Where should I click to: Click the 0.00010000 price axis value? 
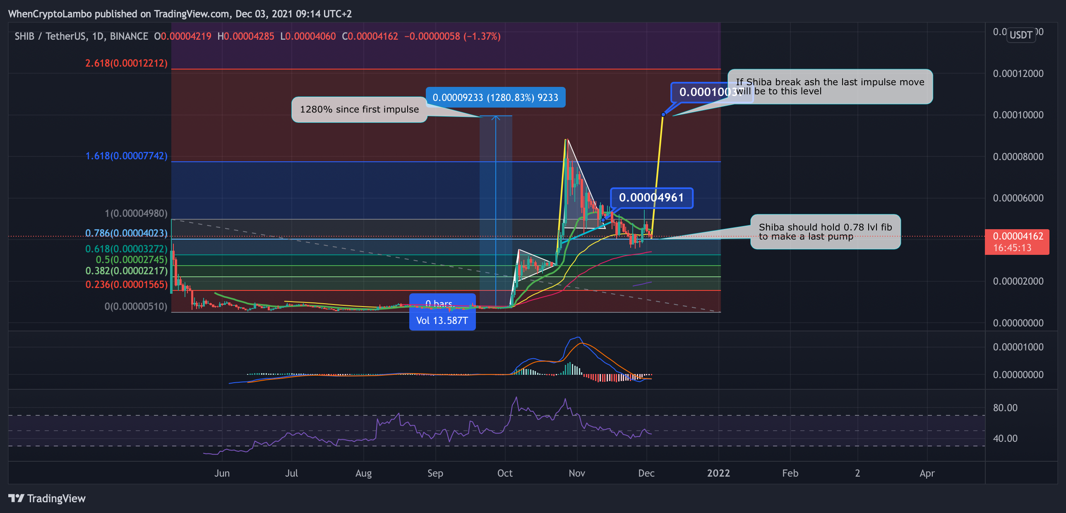click(1018, 115)
